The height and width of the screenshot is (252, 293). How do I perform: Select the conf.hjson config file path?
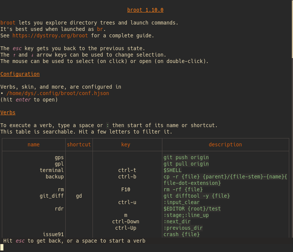(57, 93)
